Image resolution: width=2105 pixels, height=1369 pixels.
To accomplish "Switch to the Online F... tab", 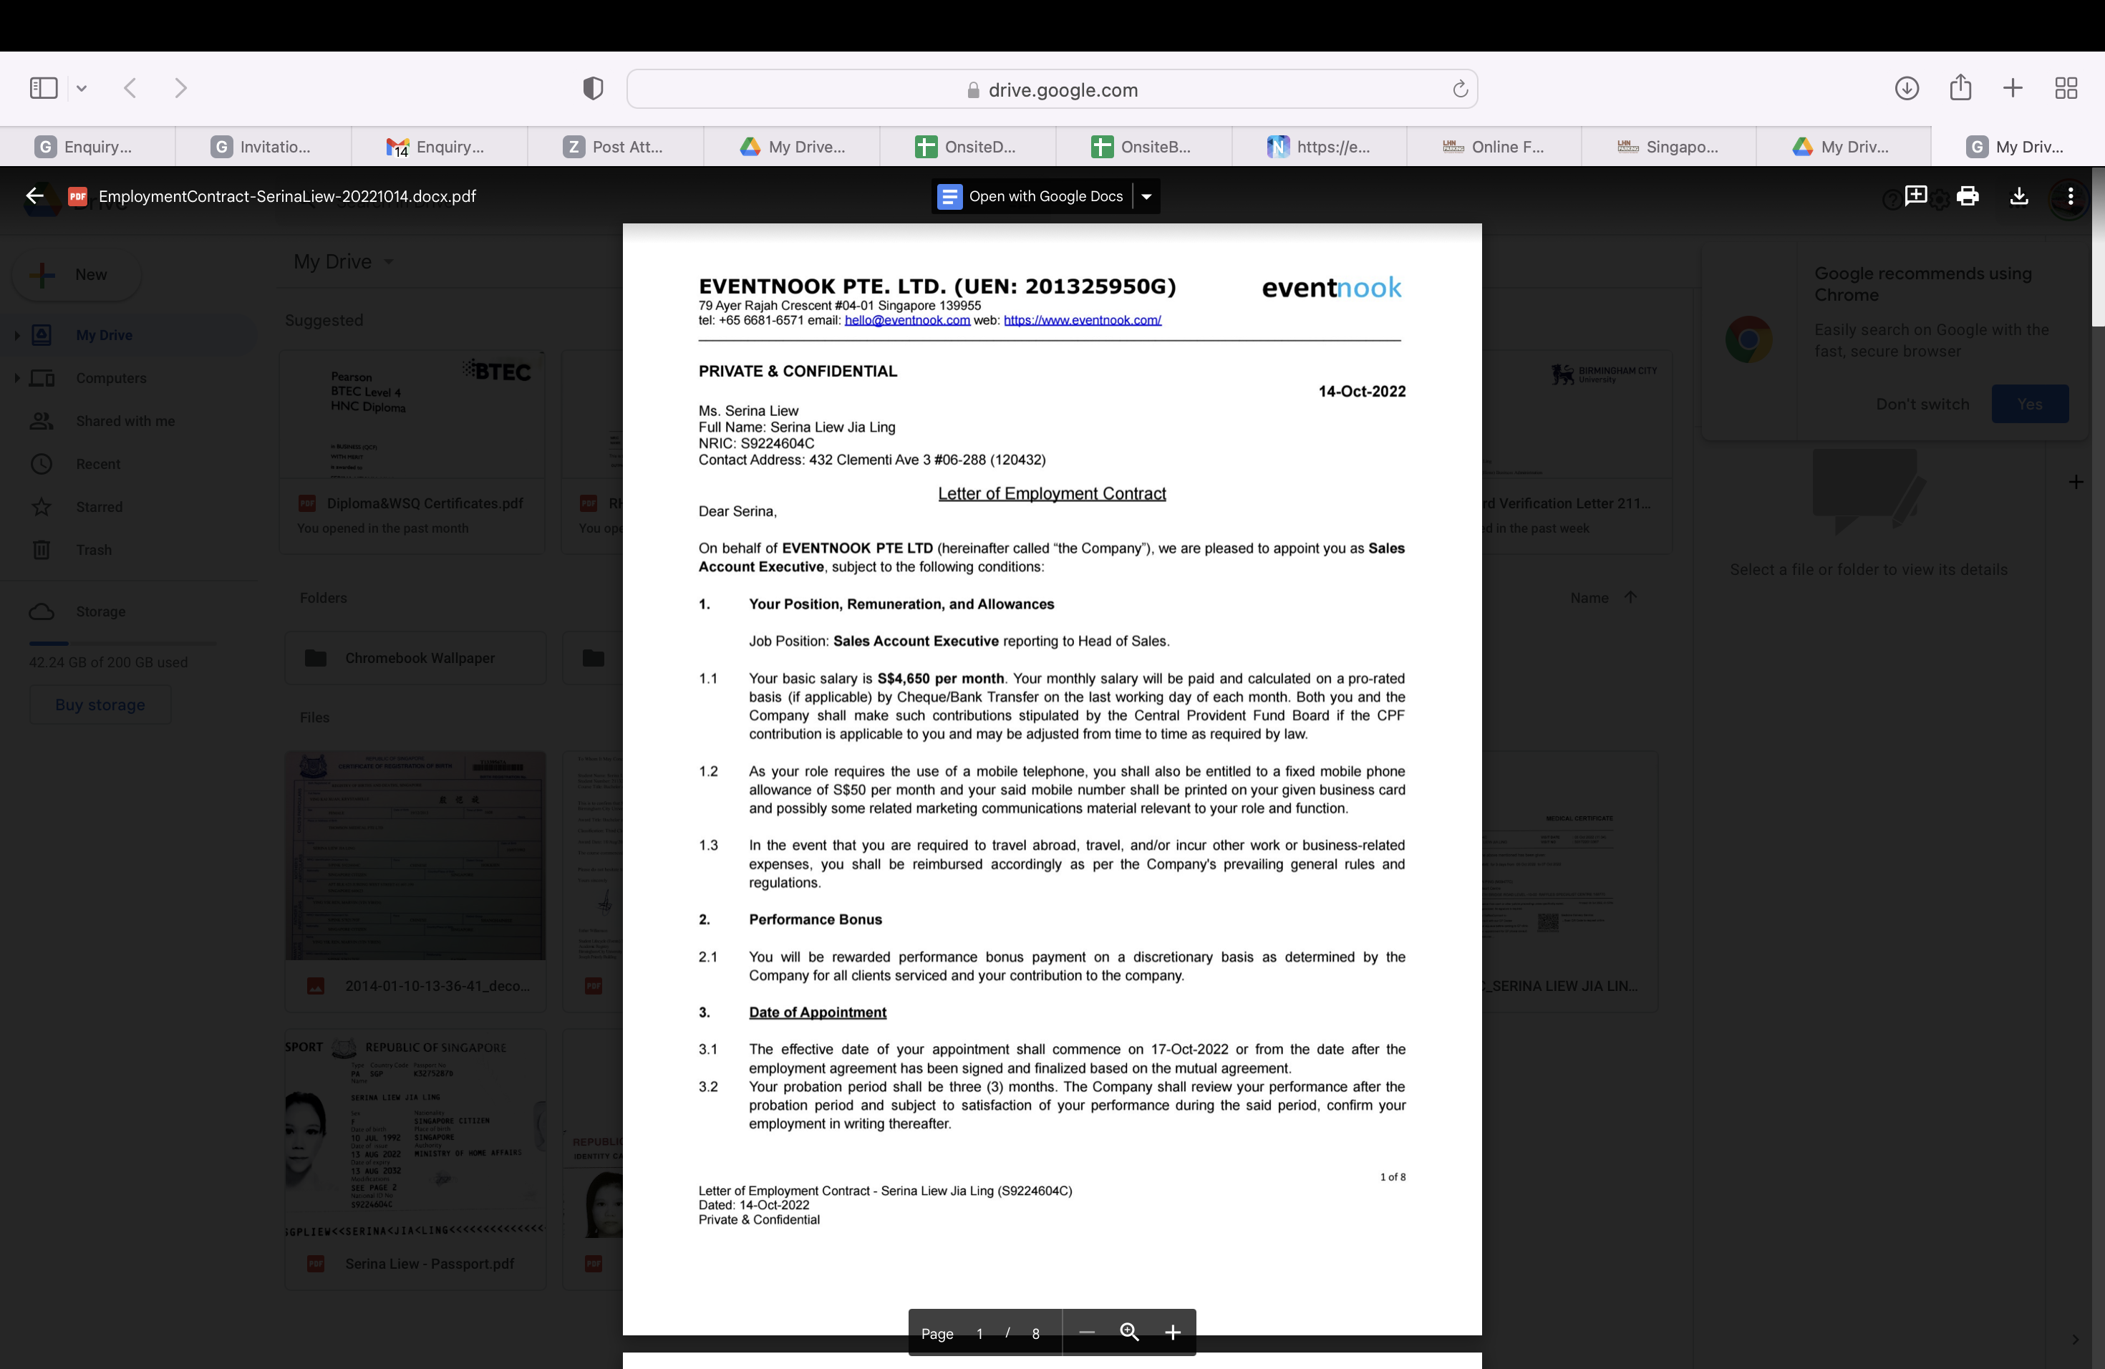I will point(1494,147).
